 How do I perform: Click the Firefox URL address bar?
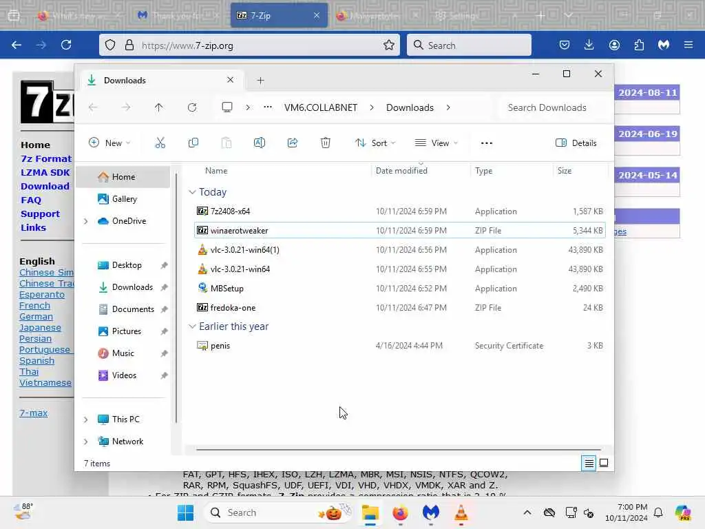249,45
